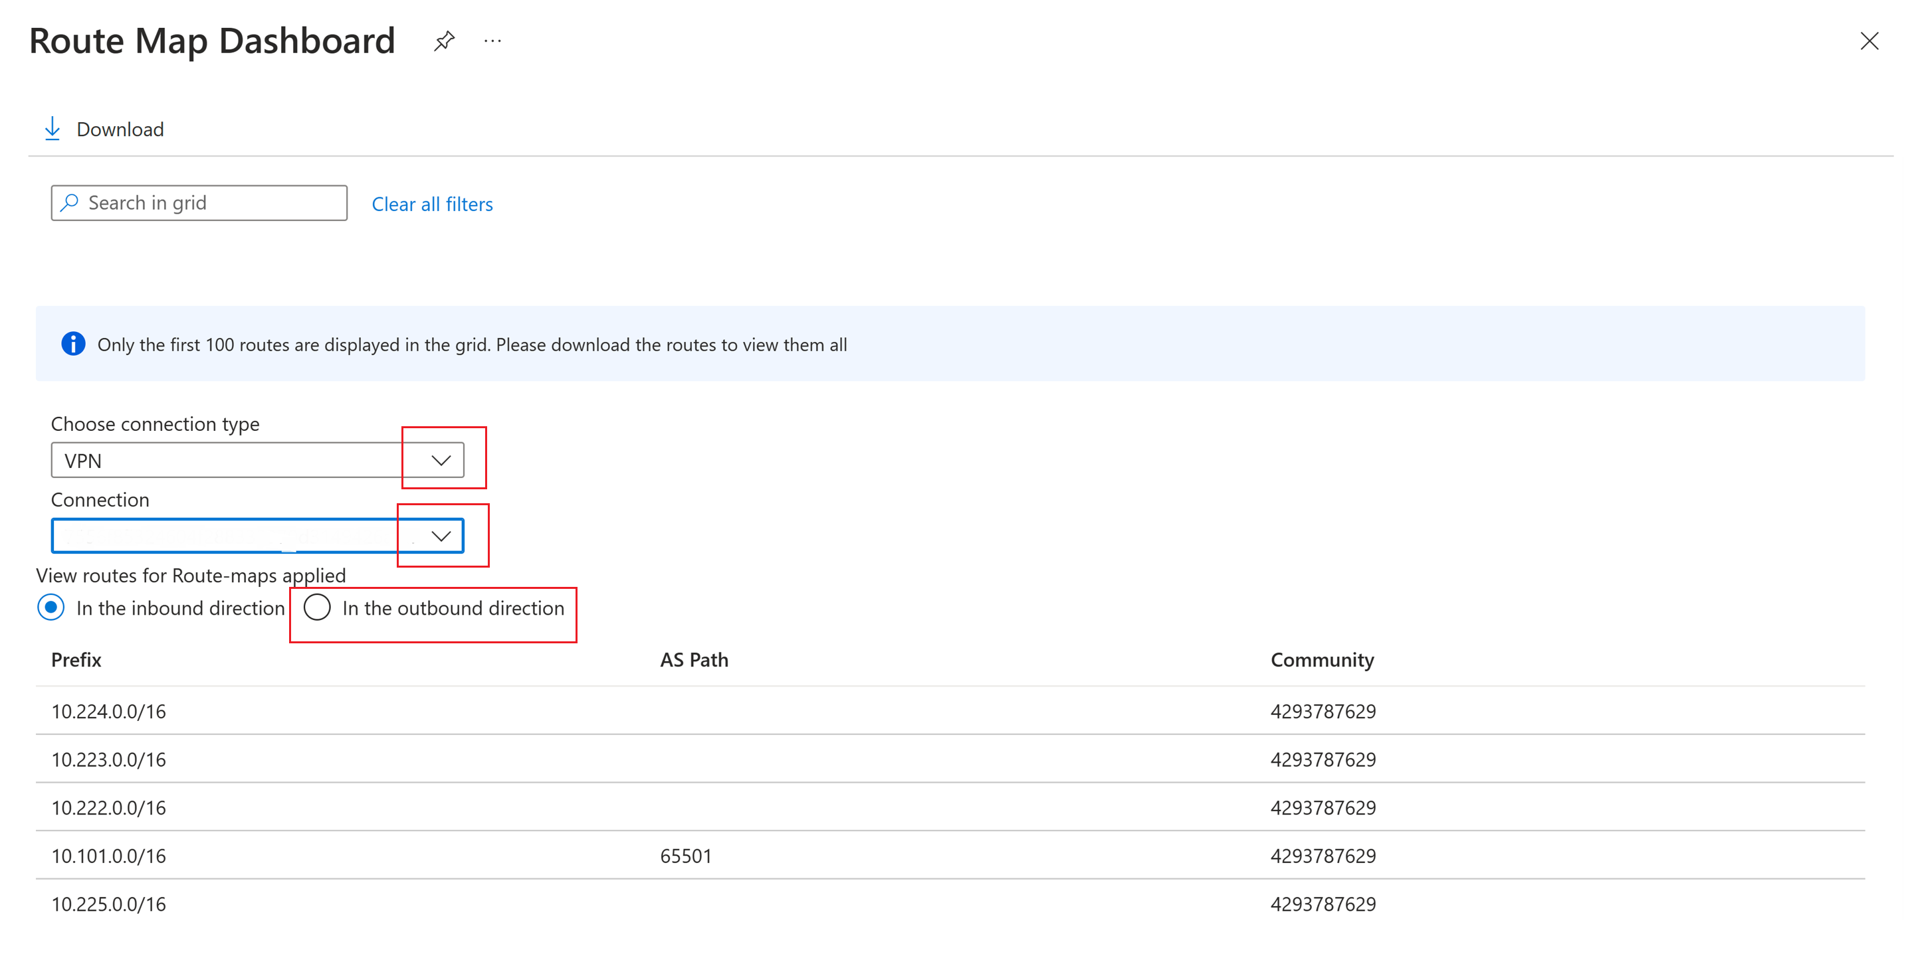Click the Download button label
Screen dimensions: 1912x958
(120, 129)
